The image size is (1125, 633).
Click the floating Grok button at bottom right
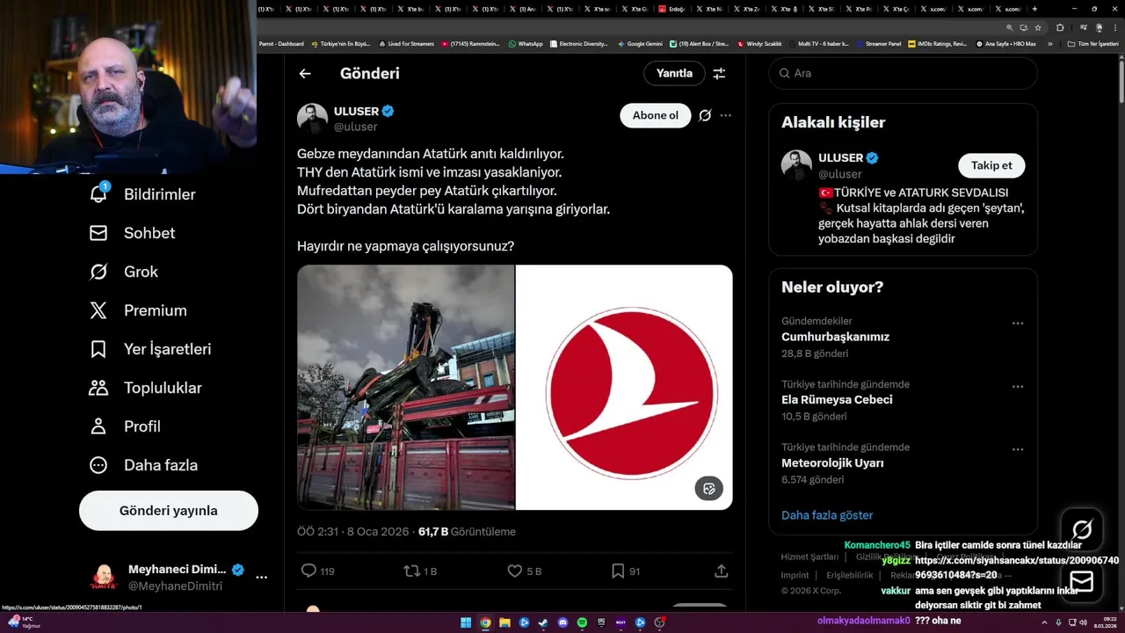pos(1082,529)
